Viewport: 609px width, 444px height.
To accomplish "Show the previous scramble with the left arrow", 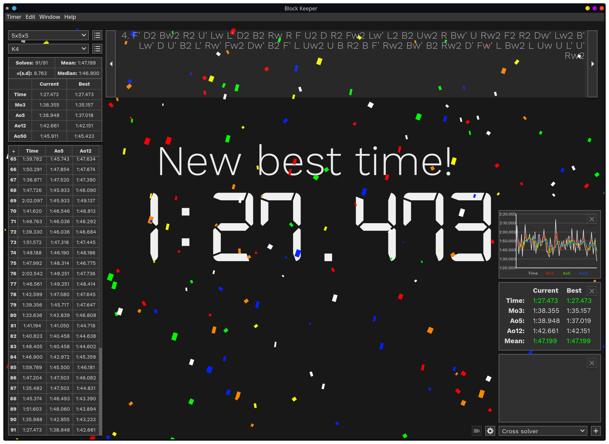I will coord(111,64).
